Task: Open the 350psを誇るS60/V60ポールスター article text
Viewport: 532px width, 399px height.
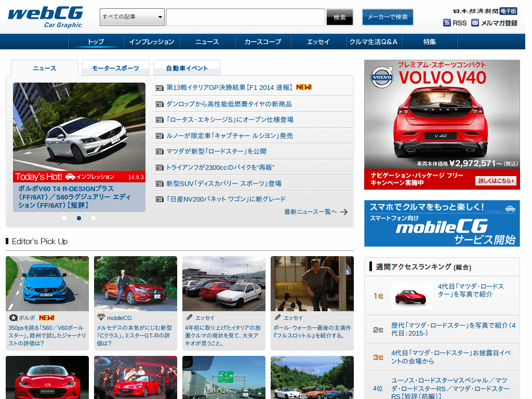Action: coord(47,336)
